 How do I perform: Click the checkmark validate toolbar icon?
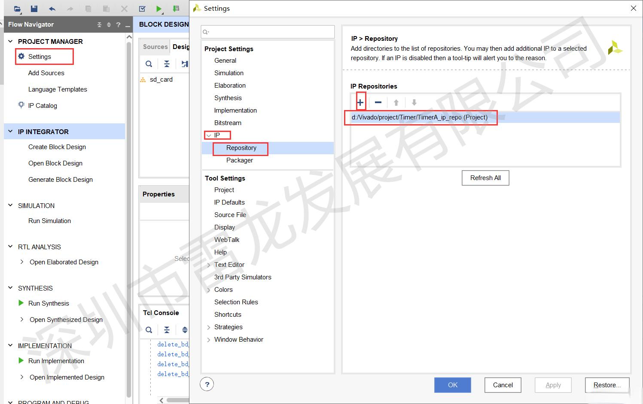click(x=142, y=9)
